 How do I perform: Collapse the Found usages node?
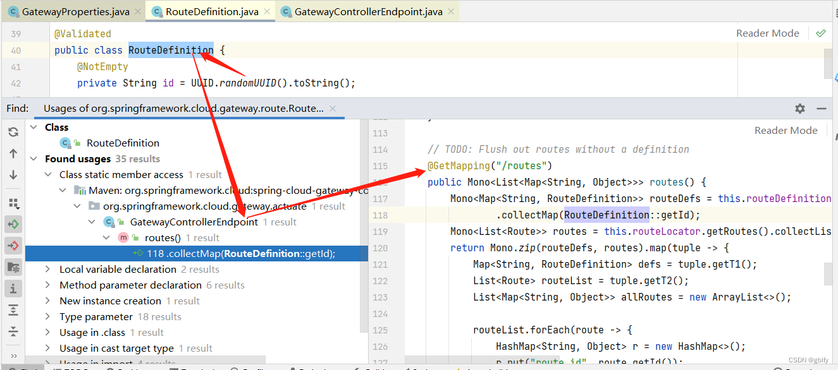[x=34, y=158]
